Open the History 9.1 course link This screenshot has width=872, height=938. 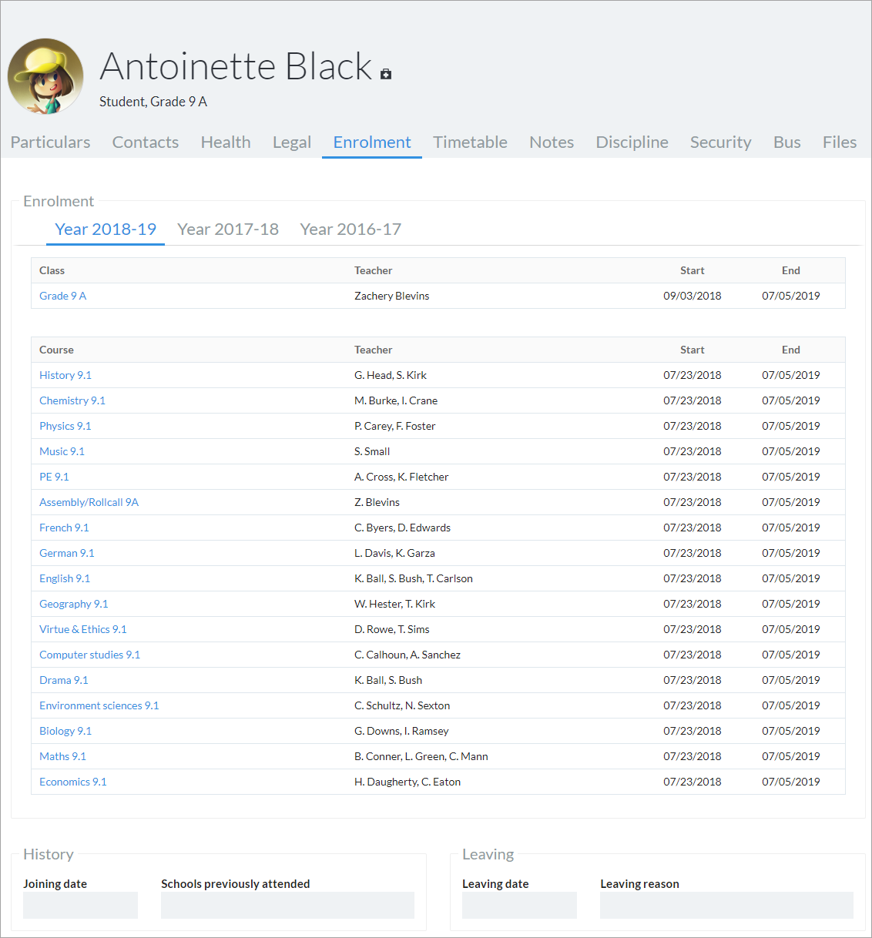coord(65,375)
